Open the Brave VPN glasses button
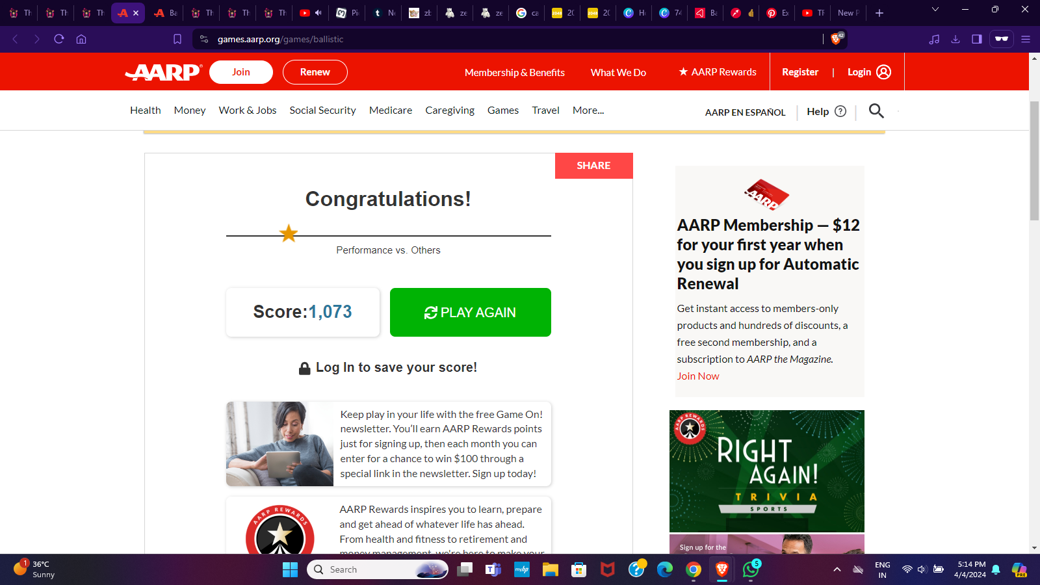The height and width of the screenshot is (585, 1040). pos(1002,39)
